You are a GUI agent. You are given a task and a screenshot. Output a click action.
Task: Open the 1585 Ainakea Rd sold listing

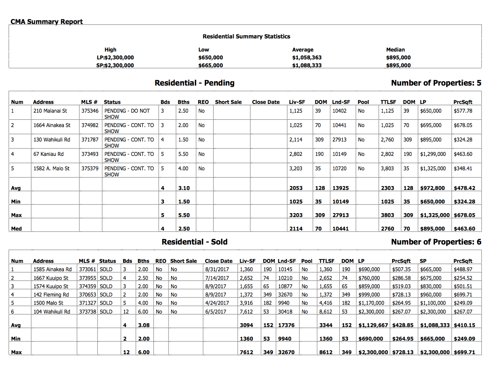pyautogui.click(x=52, y=269)
